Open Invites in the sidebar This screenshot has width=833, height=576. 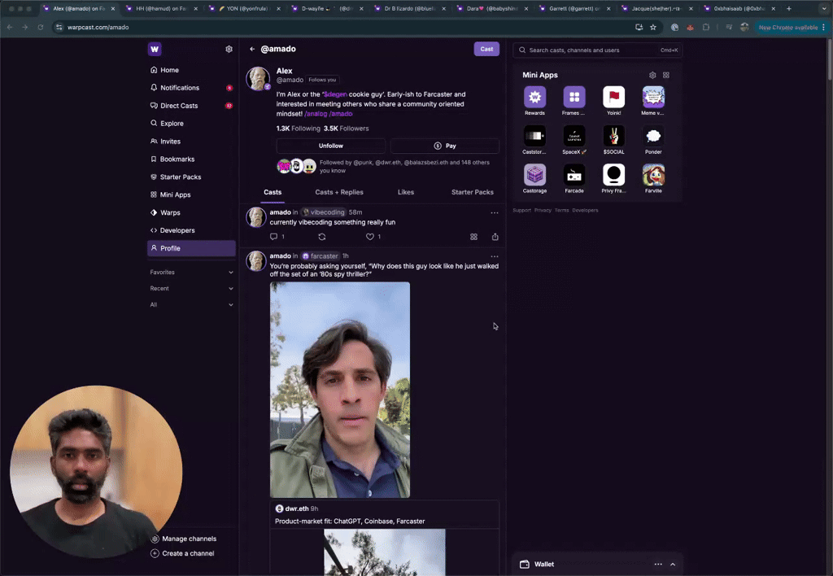191,142
